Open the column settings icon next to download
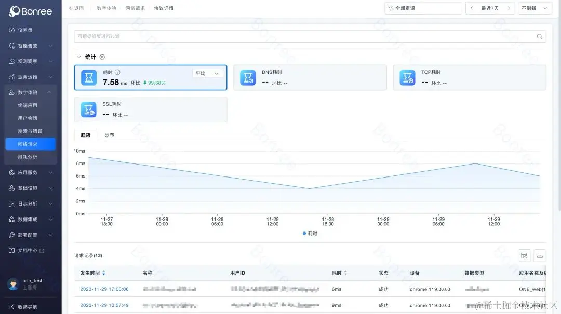The width and height of the screenshot is (561, 314). coord(524,255)
